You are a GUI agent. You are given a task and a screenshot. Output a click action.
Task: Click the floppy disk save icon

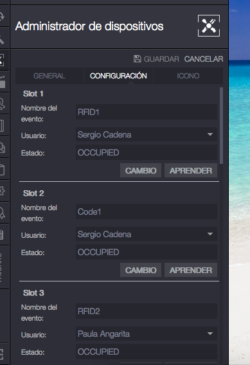pyautogui.click(x=138, y=59)
